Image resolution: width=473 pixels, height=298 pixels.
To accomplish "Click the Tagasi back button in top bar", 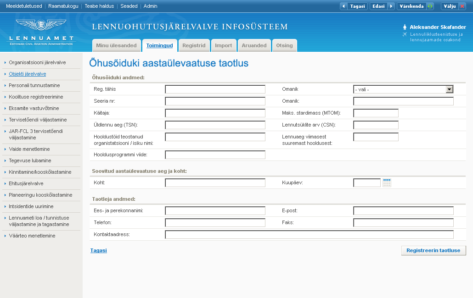I will click(x=354, y=6).
